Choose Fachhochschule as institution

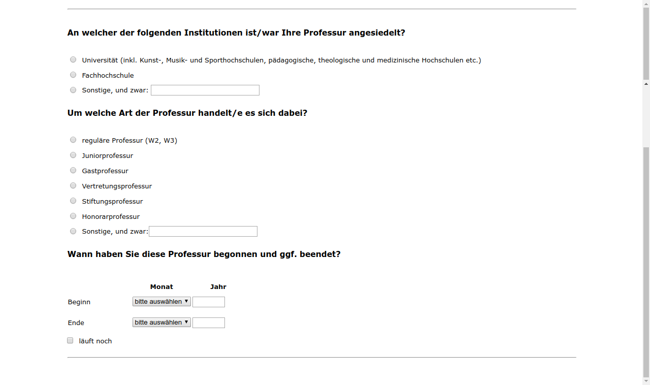[73, 75]
